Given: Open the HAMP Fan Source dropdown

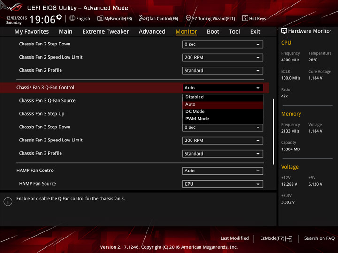Looking at the screenshot, I should point(223,184).
